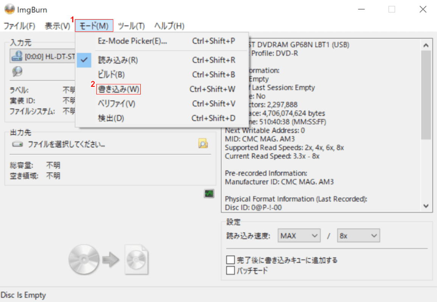Image resolution: width=437 pixels, height=302 pixels.
Task: Click the ImgBurn app icon in title bar
Action: [9, 9]
